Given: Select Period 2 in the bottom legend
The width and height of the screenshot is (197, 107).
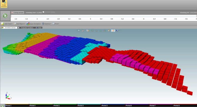Looking at the screenshot, I should click(x=41, y=106).
